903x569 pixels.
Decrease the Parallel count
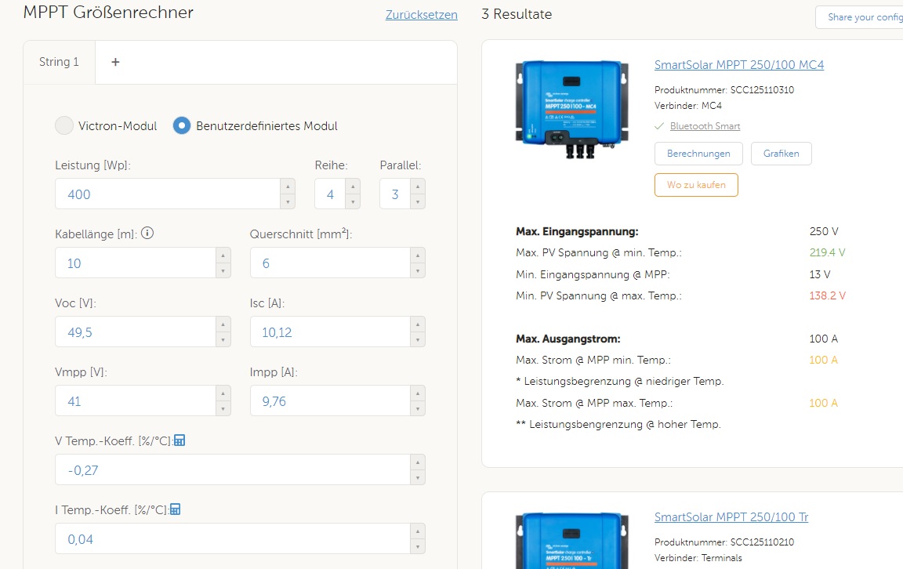(418, 201)
